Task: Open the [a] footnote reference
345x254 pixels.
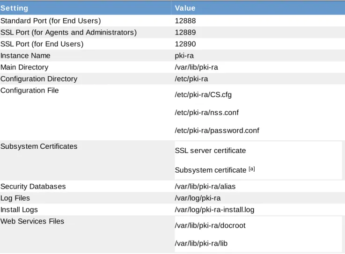Action: pos(252,169)
